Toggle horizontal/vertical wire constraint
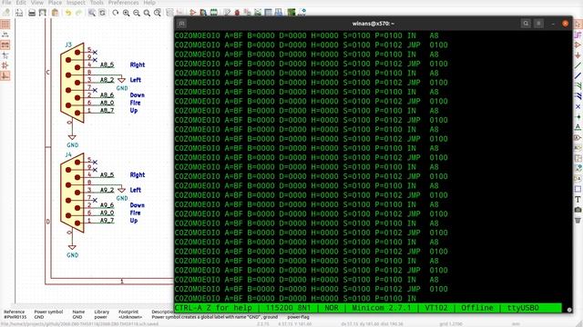583x327 pixels. (5, 76)
